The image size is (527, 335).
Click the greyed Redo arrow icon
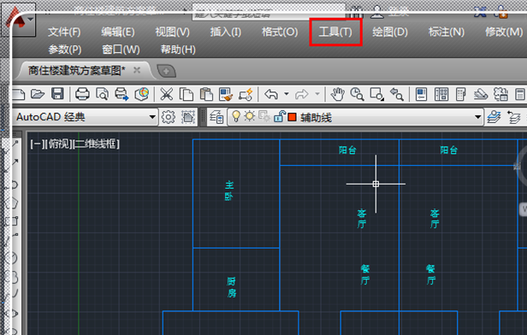point(301,94)
